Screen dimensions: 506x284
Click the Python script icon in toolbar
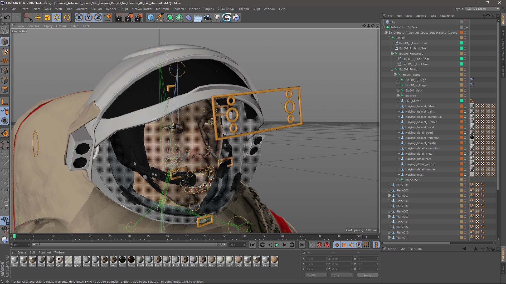pos(236,18)
